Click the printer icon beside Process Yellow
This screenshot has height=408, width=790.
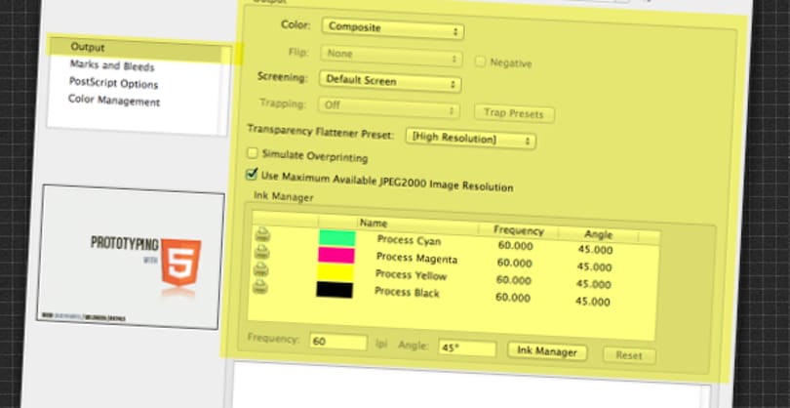click(x=261, y=268)
